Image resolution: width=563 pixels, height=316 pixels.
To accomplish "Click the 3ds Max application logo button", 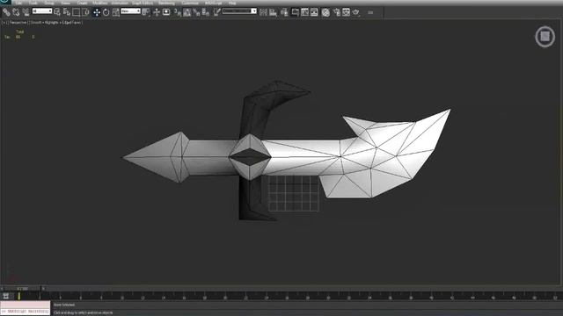I will tap(5, 2).
